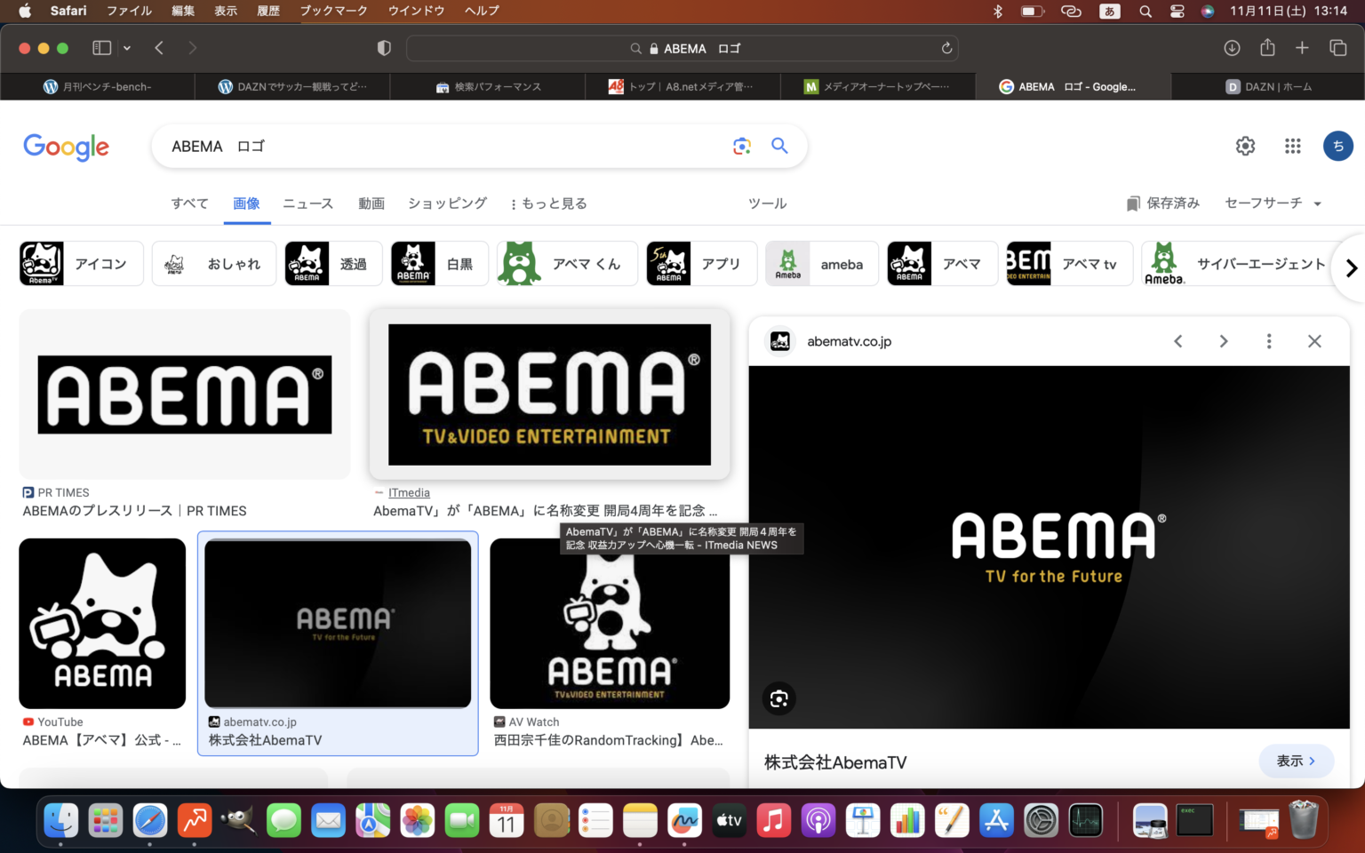Select the ショッピング search tab

447,203
